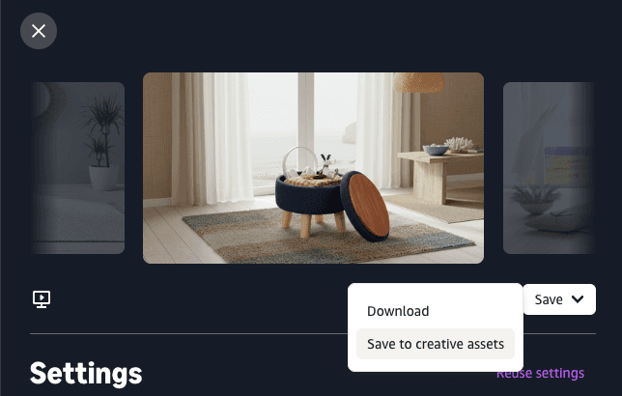
Task: Select Save to creative assets option
Action: (x=436, y=344)
